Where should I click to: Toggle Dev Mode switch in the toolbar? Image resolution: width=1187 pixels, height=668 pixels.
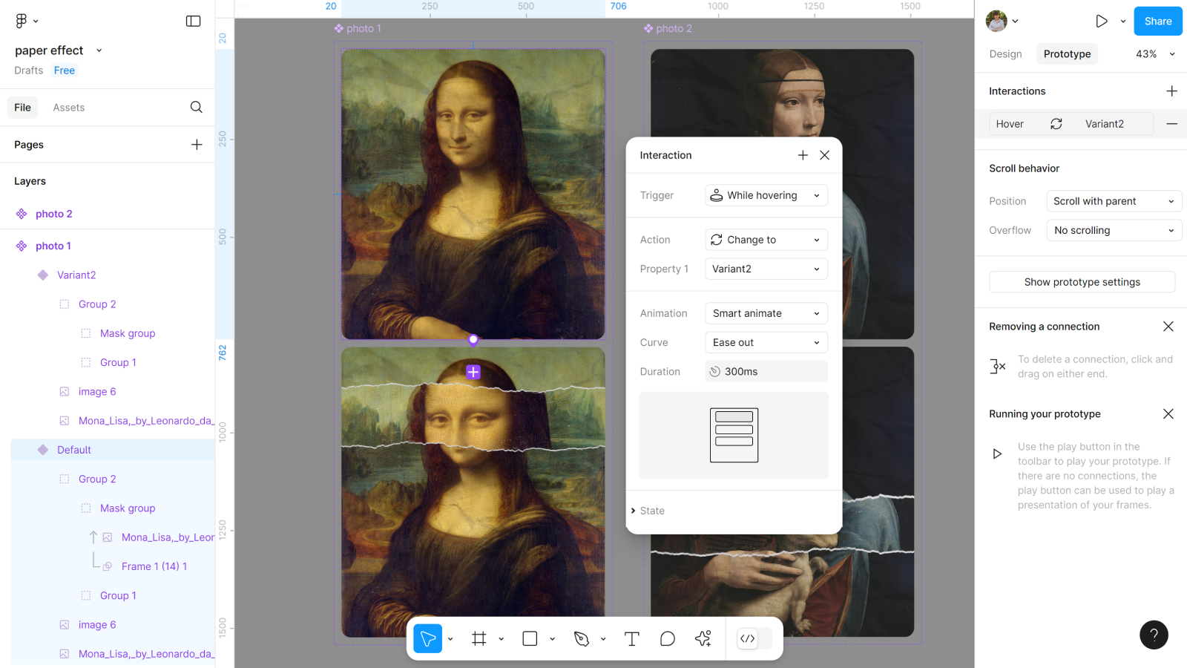(754, 638)
